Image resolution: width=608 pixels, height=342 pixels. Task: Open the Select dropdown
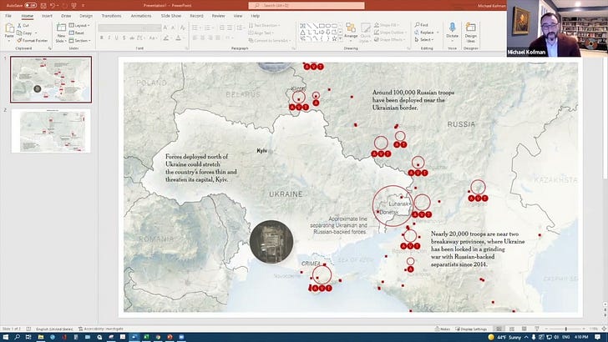coord(424,40)
